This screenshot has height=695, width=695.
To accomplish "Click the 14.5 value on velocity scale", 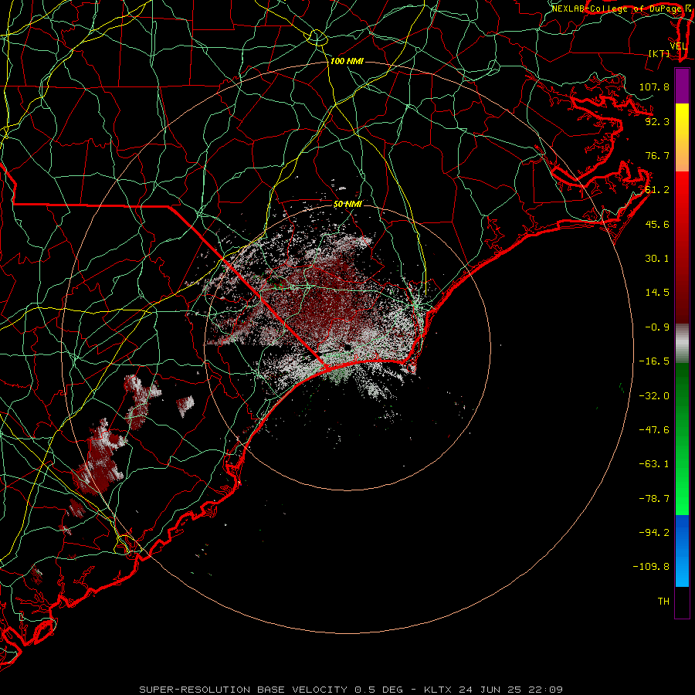I will pos(657,293).
